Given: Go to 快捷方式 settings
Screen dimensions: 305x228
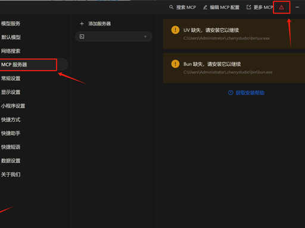Looking at the screenshot, I should point(11,119).
